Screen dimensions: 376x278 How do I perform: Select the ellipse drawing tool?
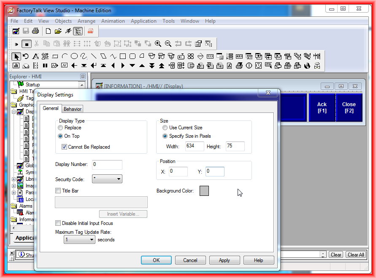(x=74, y=56)
